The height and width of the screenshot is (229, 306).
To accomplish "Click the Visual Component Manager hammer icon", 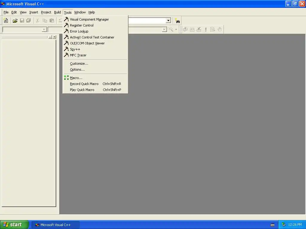I will click(x=66, y=19).
